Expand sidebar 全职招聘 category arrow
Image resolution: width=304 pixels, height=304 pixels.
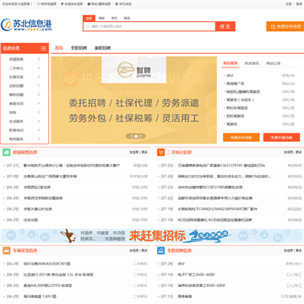click(x=39, y=85)
